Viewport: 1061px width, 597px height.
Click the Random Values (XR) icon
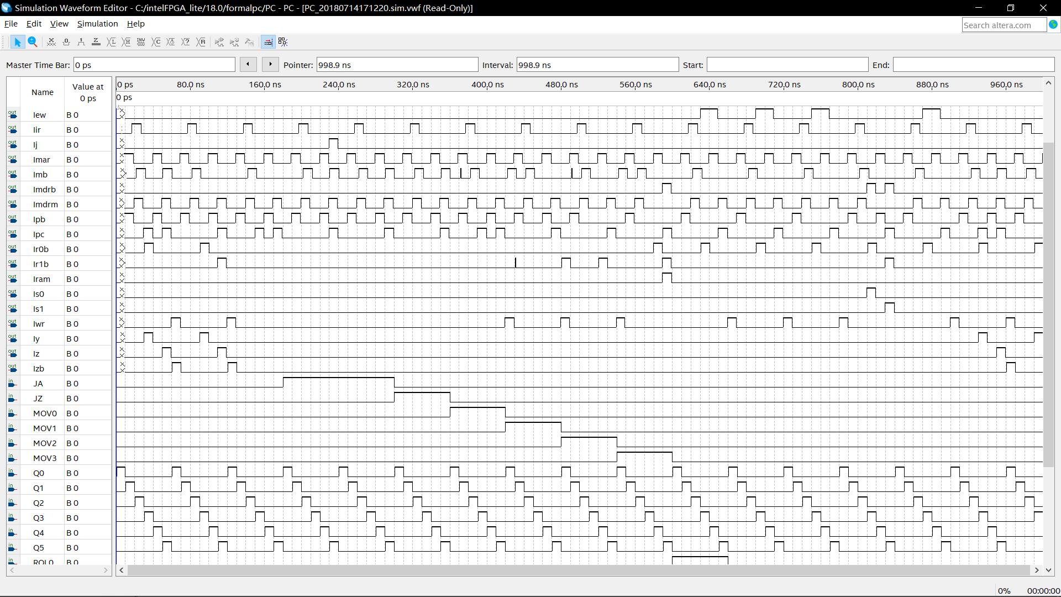tap(201, 42)
